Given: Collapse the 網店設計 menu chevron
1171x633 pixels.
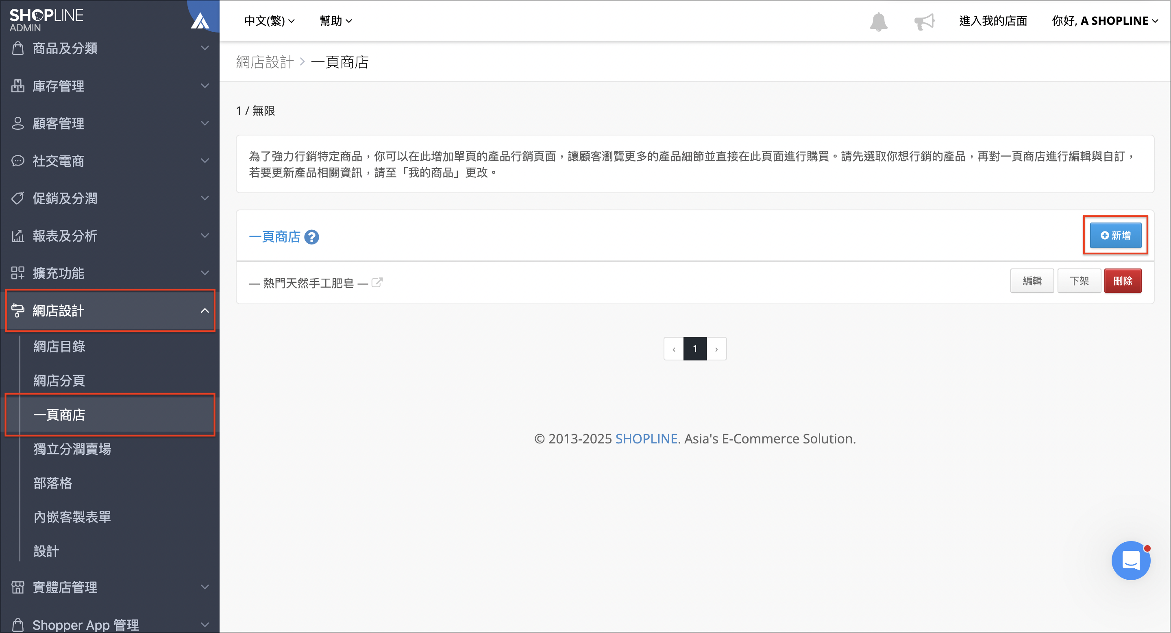Looking at the screenshot, I should click(x=205, y=310).
